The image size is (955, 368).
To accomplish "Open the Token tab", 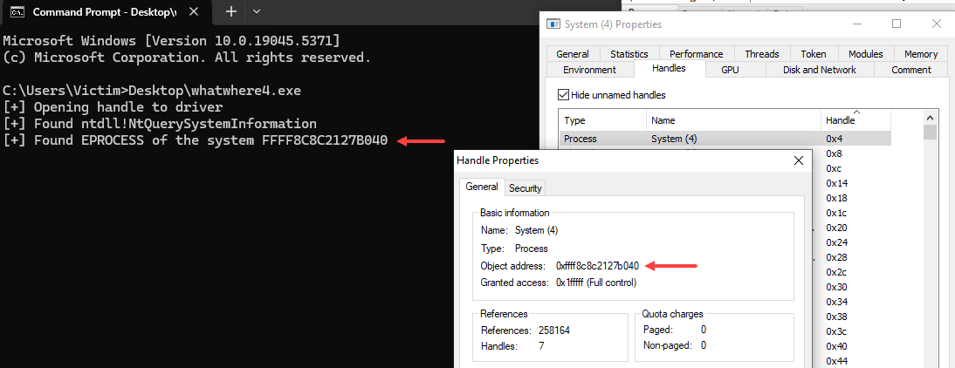I will point(813,54).
